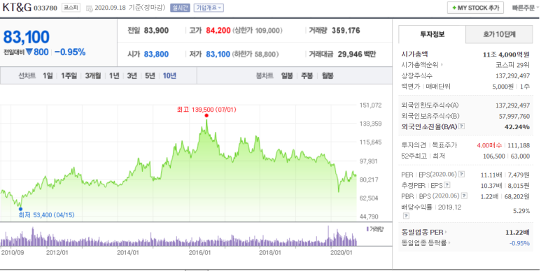This screenshot has height=271, width=541.
Task: Select the 3년 line chart period
Action: 132,75
